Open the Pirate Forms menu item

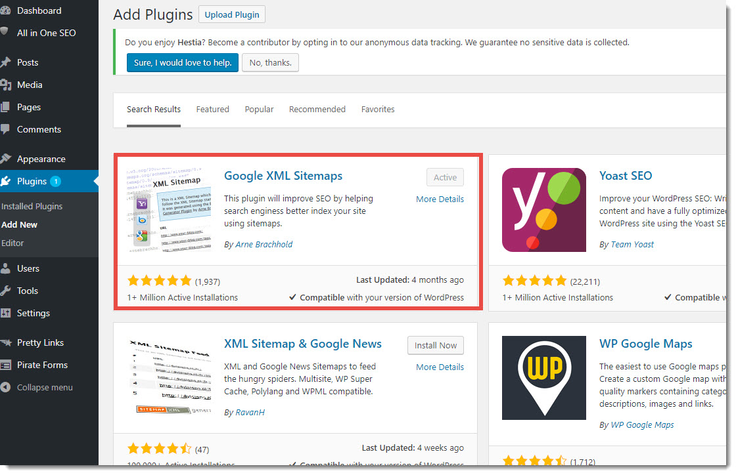pos(42,365)
